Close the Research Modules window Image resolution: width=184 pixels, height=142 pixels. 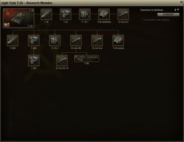[181, 2]
